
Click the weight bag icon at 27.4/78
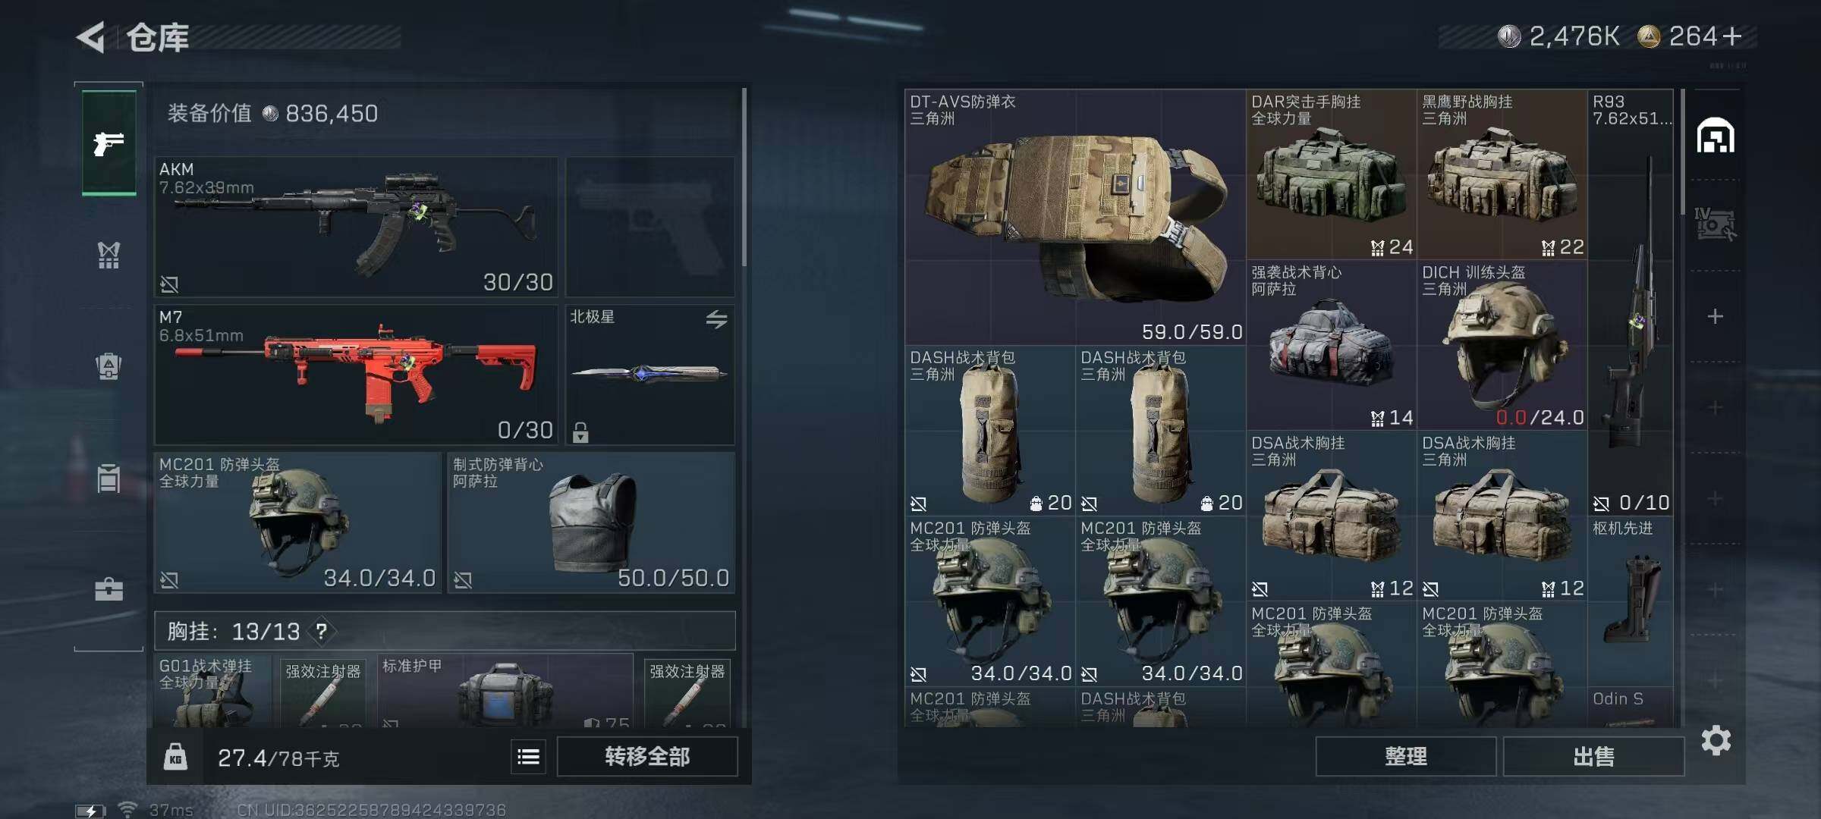pos(175,757)
